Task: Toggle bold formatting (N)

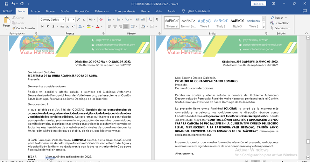Action: pos(42,27)
